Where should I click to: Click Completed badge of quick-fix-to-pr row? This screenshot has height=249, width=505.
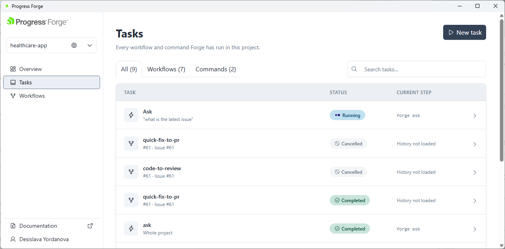pyautogui.click(x=350, y=200)
